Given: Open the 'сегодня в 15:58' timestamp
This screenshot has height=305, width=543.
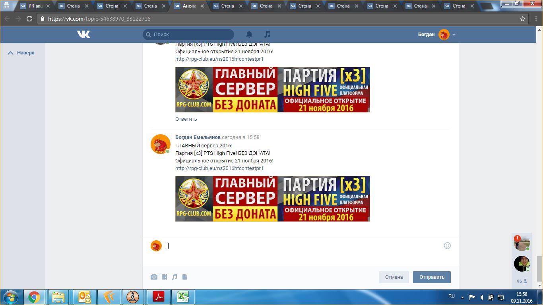Looking at the screenshot, I should [240, 137].
